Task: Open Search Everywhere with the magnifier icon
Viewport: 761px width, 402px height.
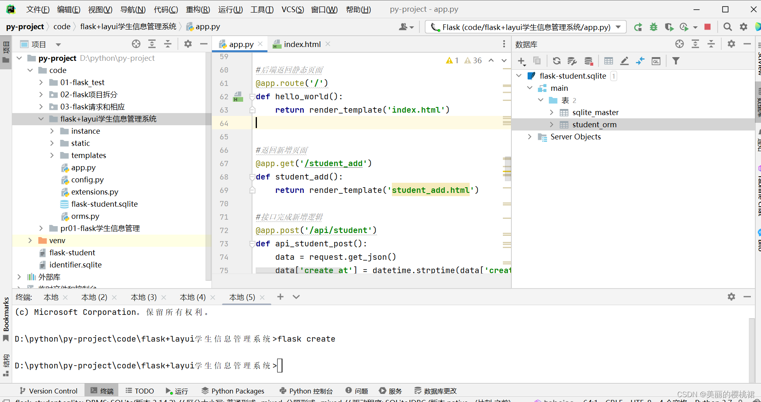Action: 727,27
